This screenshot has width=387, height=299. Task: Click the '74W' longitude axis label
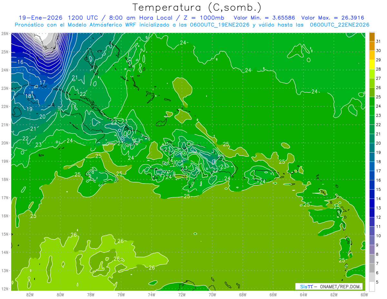click(x=152, y=294)
